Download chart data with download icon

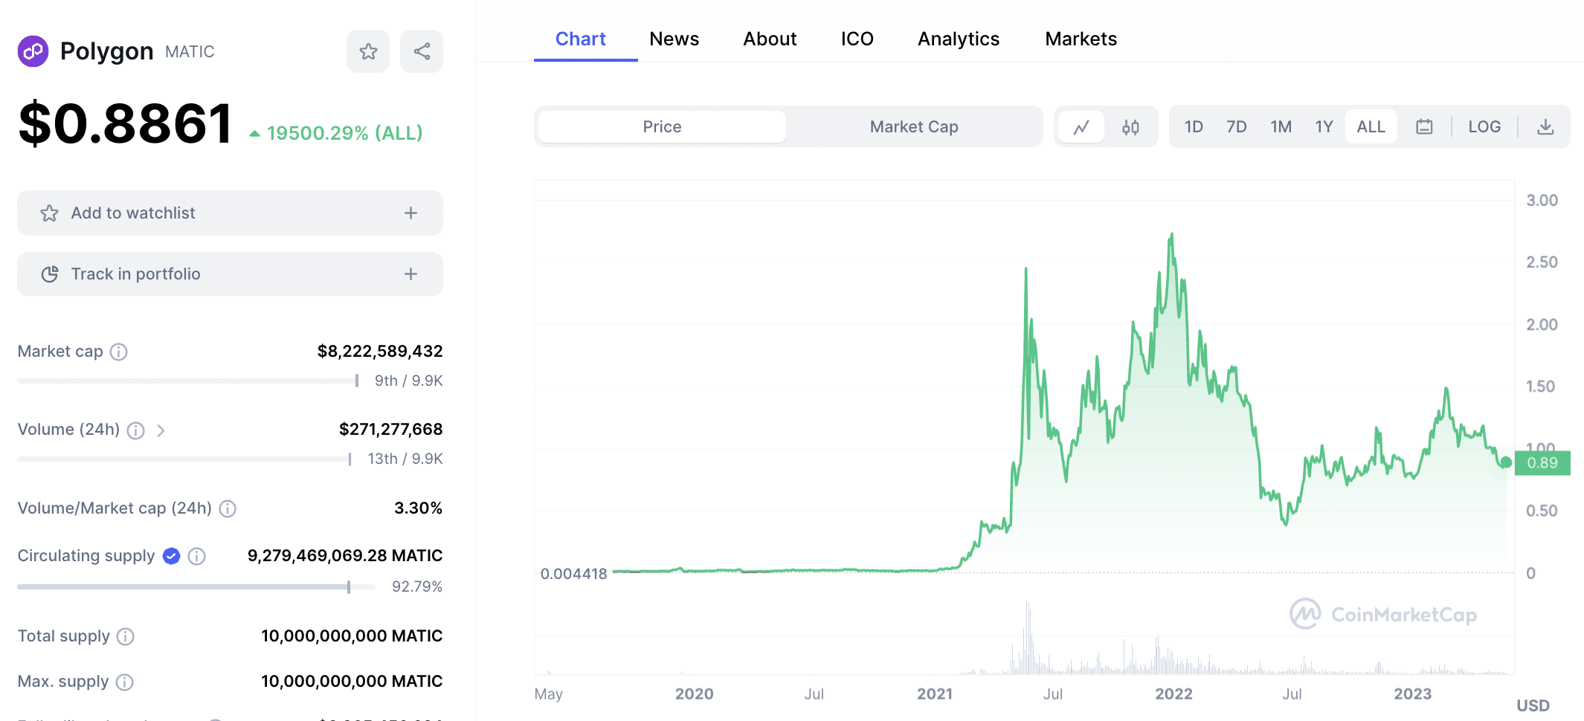tap(1545, 127)
